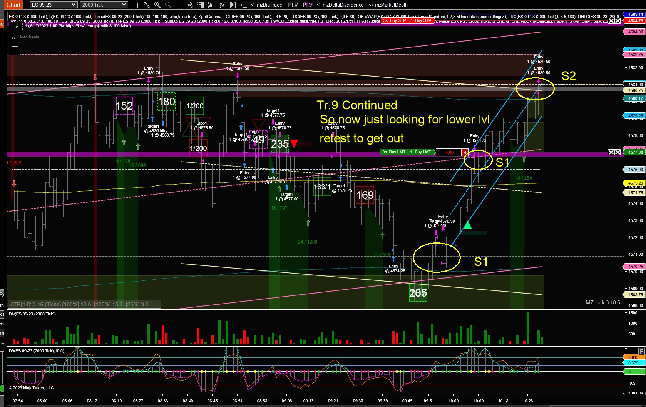Open the ruler drawing tool flyout
646x407 pixels.
click(x=15, y=28)
